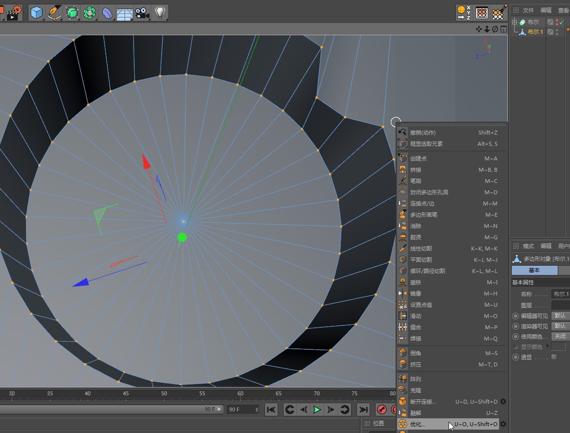Open the 模式 menu in Attribute Manager
Viewport: 570px width, 433px height.
[528, 246]
